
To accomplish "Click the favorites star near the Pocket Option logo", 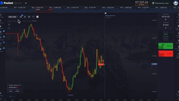I will (x=26, y=3).
